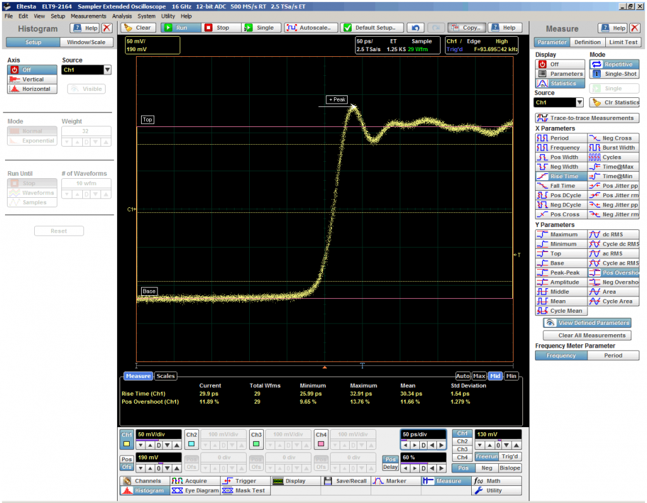This screenshot has height=503, width=647.
Task: Open the Measurements menu
Action: tap(88, 16)
